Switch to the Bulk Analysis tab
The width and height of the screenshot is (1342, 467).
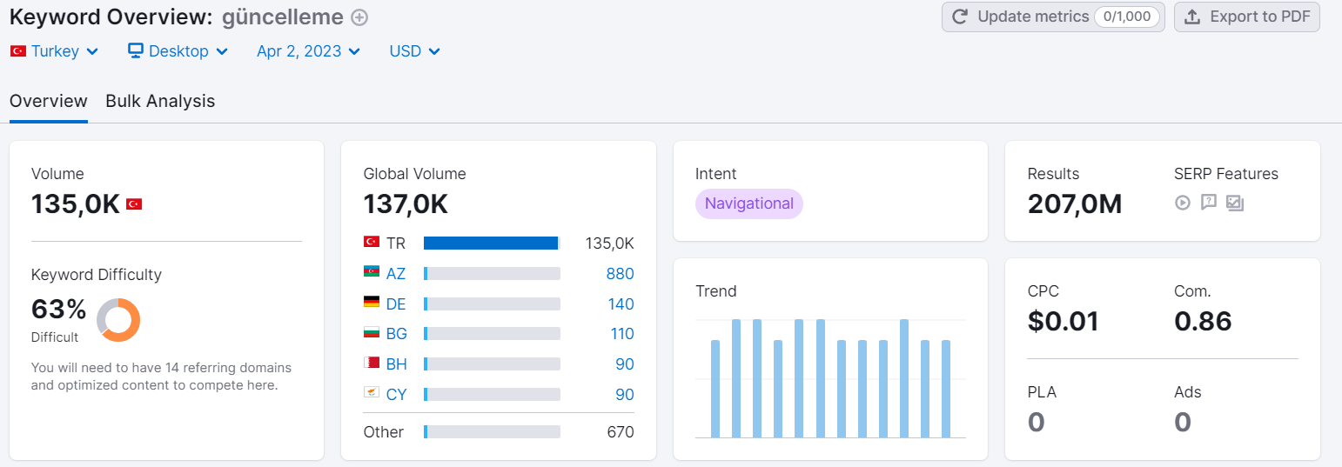point(160,101)
